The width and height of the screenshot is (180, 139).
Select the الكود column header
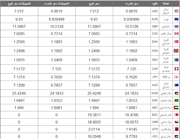tap(154, 4)
